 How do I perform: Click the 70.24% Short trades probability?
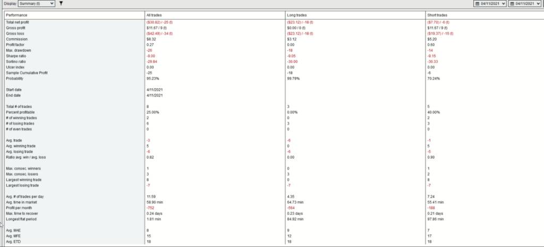click(433, 79)
